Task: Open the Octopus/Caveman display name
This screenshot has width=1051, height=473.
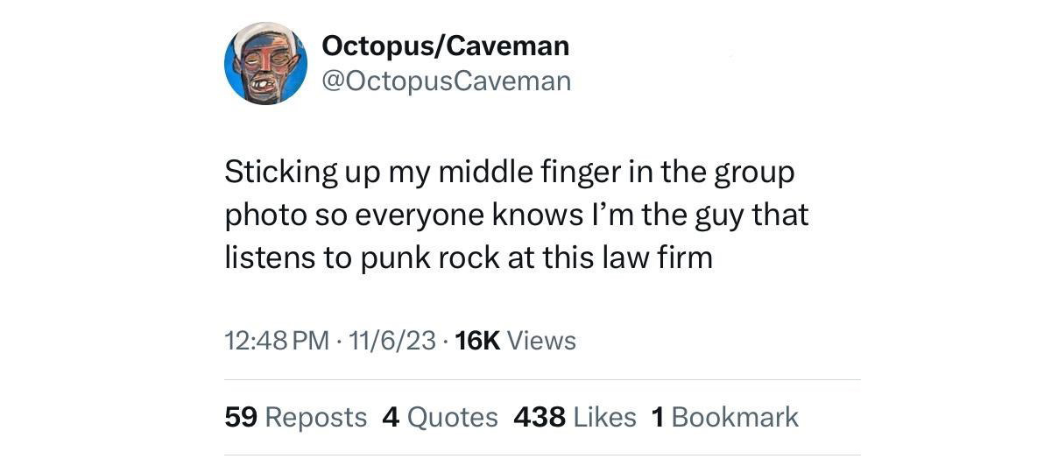Action: tap(445, 45)
